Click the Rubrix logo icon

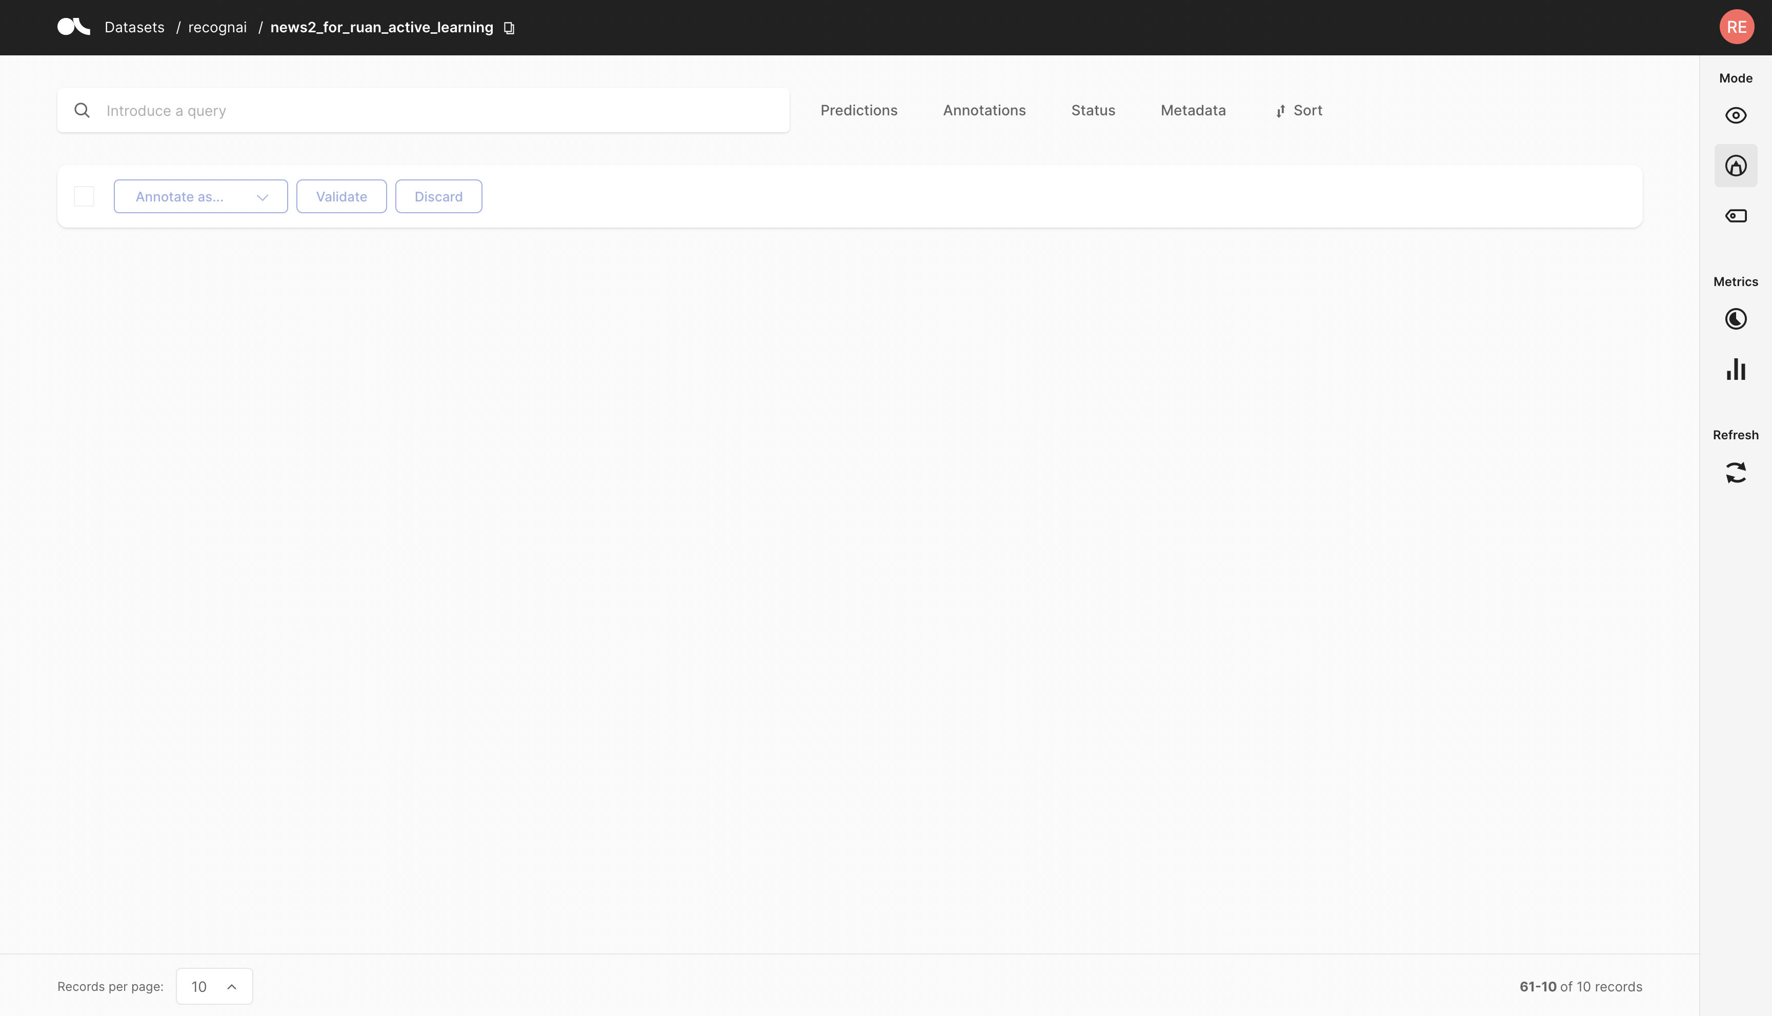(x=73, y=27)
